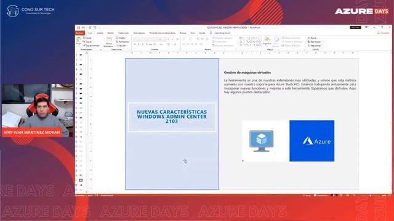
Task: Click the slide show view icon in status bar
Action: point(354,195)
